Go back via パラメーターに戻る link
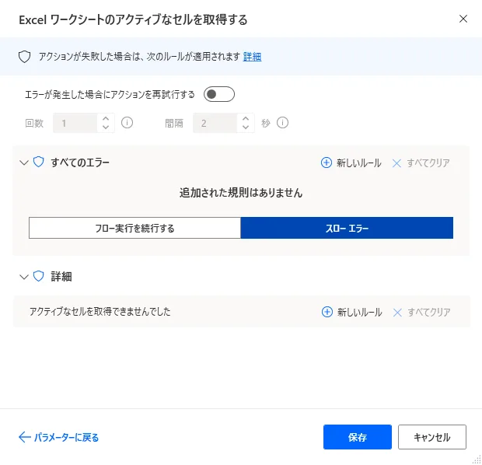 pos(66,437)
